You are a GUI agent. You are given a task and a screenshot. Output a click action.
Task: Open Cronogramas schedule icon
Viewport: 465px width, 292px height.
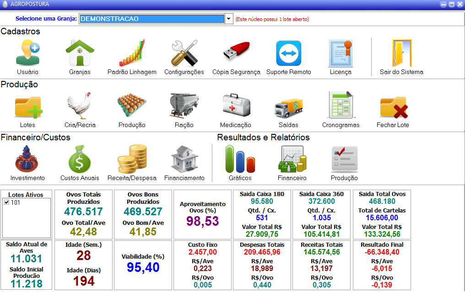(341, 106)
